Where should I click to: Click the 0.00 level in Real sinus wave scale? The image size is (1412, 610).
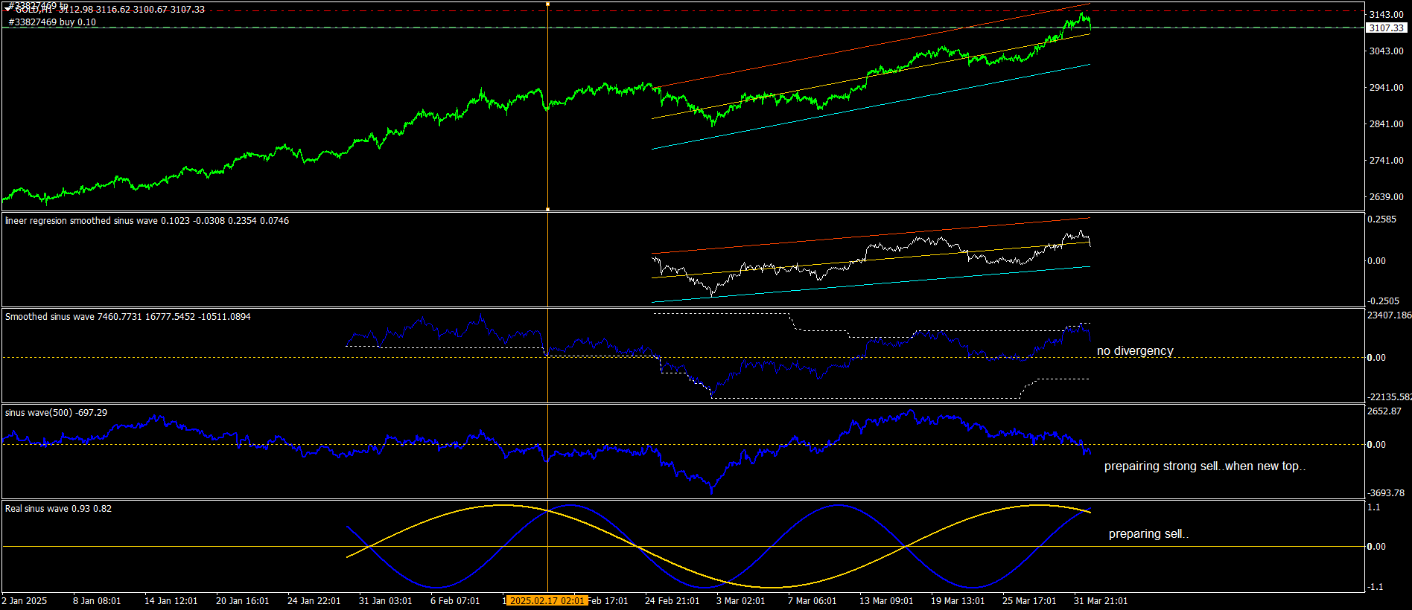click(1376, 547)
